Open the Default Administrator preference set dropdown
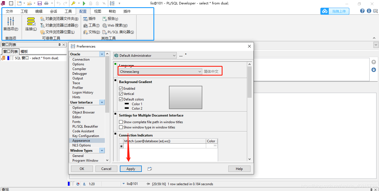379x191 pixels. point(145,55)
